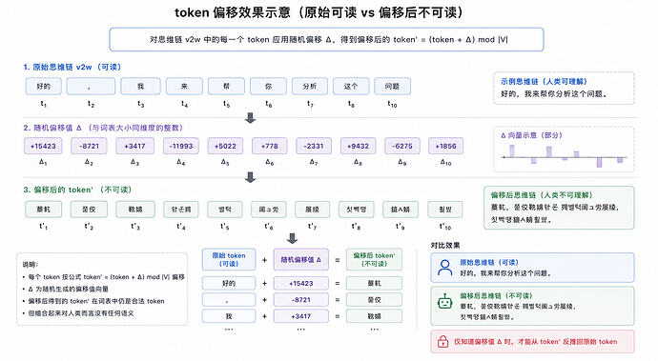
Task: Click the heading 3. 偏移后的 token' (不可读)
Action: [77, 190]
